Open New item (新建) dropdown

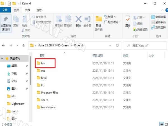tap(110, 17)
